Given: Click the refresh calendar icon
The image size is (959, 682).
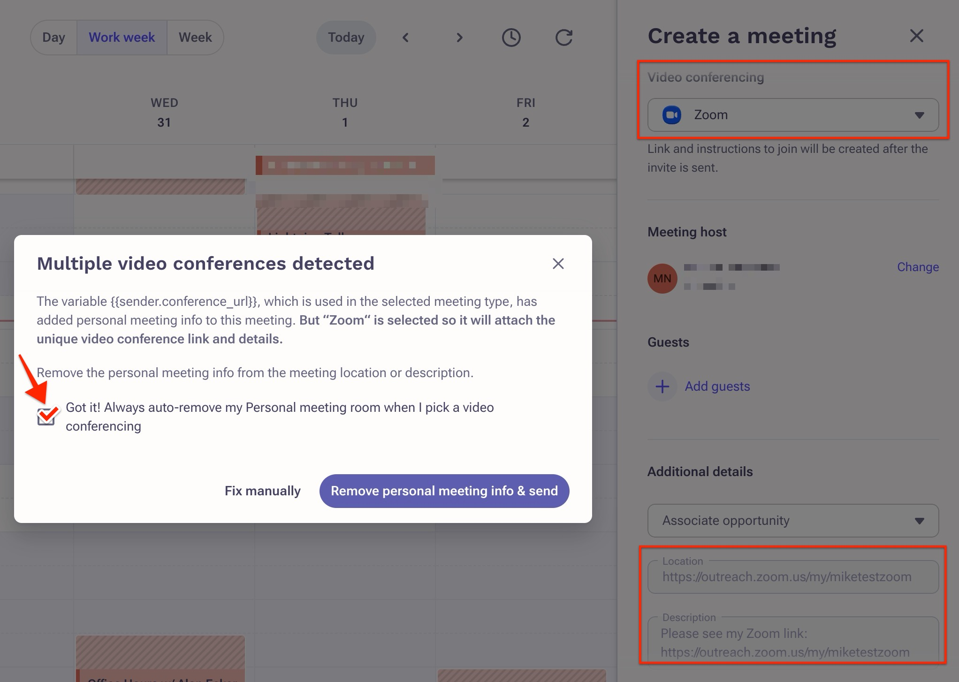Looking at the screenshot, I should (563, 38).
